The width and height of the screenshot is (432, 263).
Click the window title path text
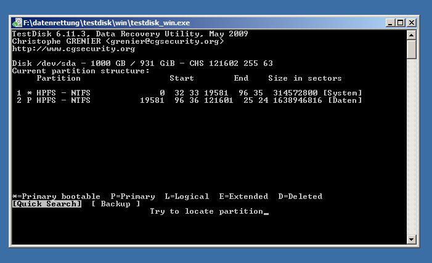coord(107,23)
